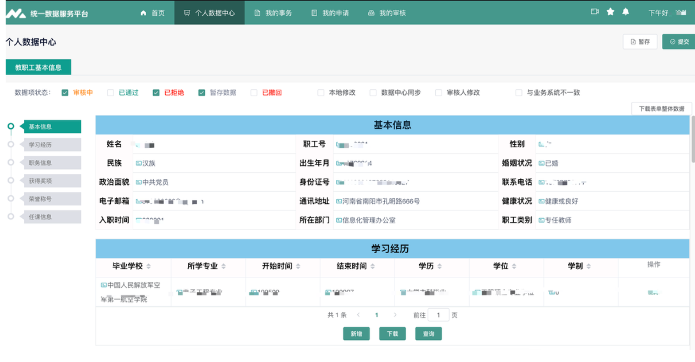The image size is (695, 362).
Task: Click sort icon on 所学专业 column
Action: (x=223, y=266)
